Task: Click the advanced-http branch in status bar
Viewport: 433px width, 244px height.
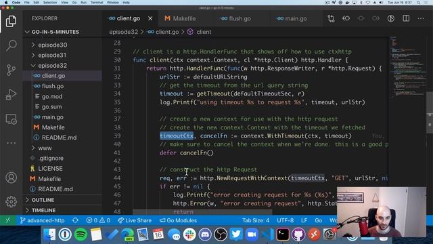Action: pyautogui.click(x=43, y=220)
